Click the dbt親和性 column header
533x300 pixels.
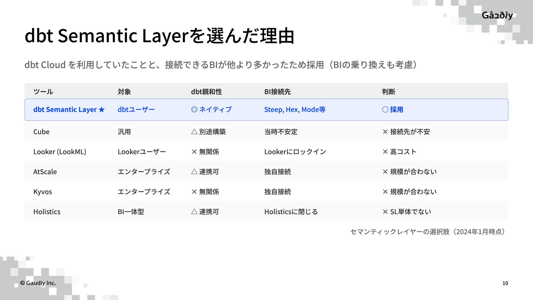pyautogui.click(x=206, y=92)
